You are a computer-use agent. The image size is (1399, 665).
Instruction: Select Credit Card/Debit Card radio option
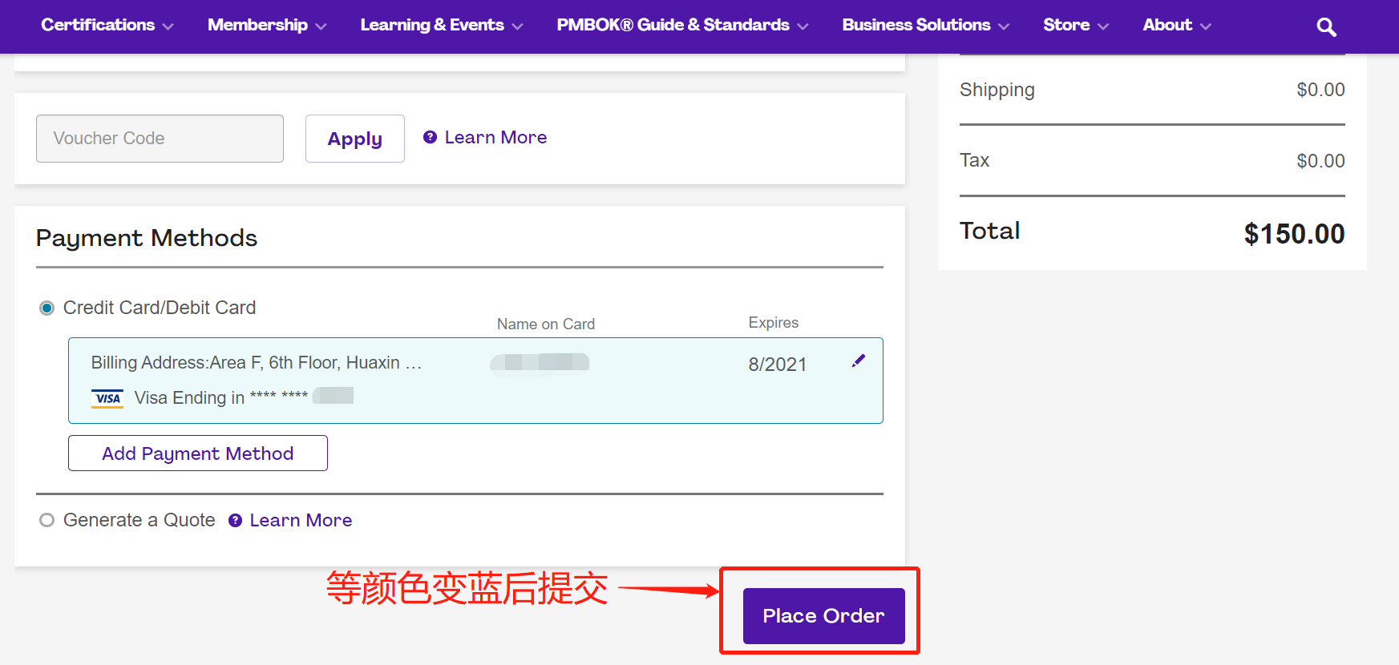tap(47, 308)
